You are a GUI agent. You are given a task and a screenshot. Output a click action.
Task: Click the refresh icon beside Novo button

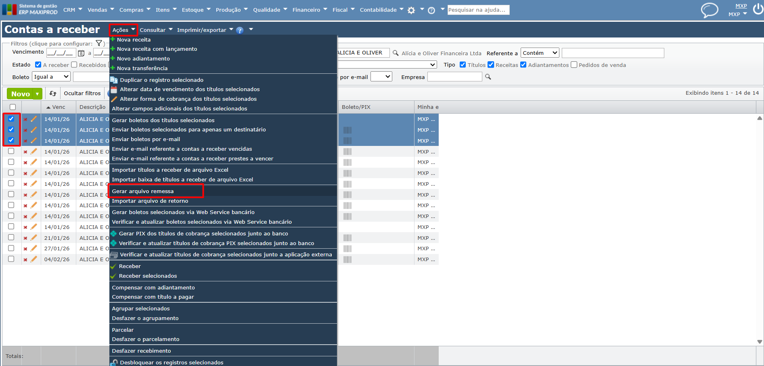(53, 94)
